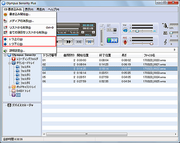Click the orange ポッドキャストトレイ icon
This screenshot has height=143, width=180.
(14, 87)
